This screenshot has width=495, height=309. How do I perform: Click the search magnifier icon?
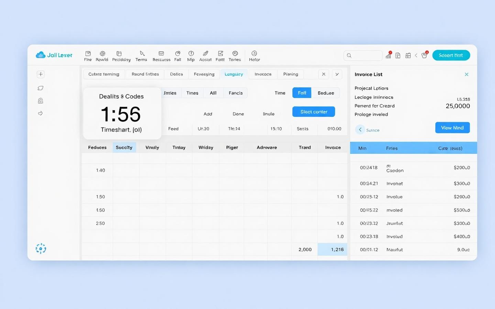tap(349, 56)
